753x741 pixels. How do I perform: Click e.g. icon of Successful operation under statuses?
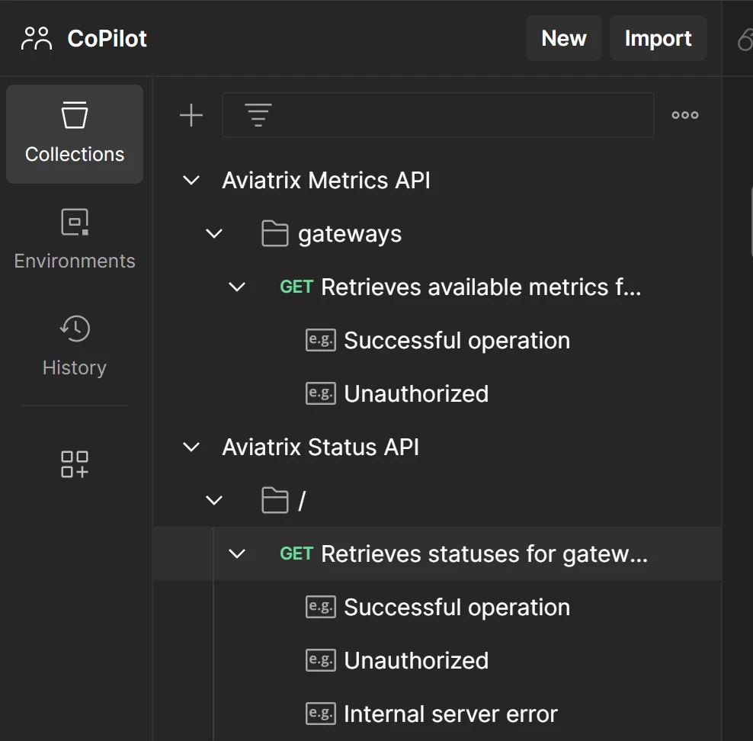coord(321,607)
